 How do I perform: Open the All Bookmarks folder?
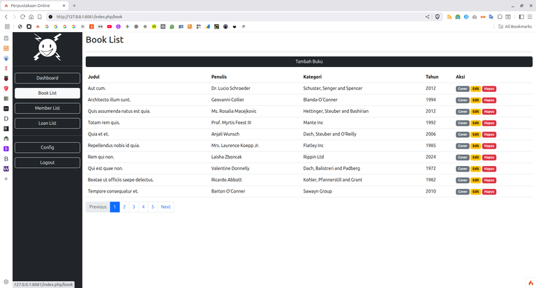pyautogui.click(x=515, y=26)
